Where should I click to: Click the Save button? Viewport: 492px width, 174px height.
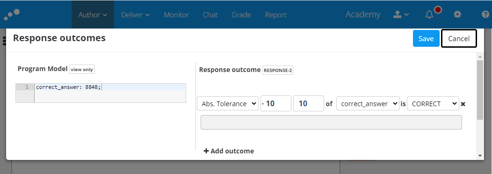[426, 38]
